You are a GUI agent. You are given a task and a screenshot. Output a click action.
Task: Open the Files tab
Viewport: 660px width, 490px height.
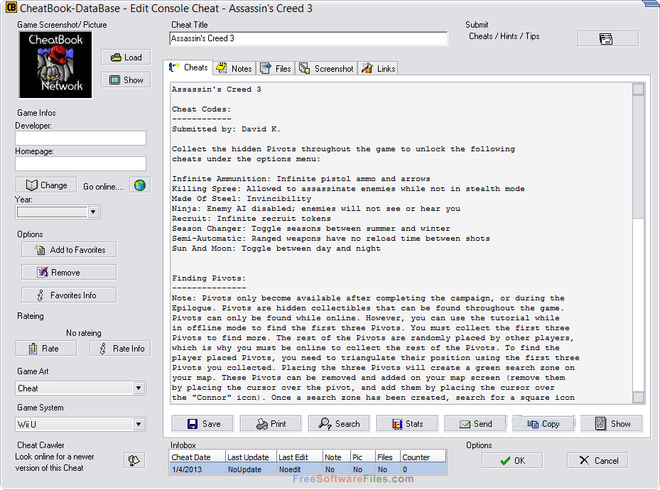pos(275,69)
